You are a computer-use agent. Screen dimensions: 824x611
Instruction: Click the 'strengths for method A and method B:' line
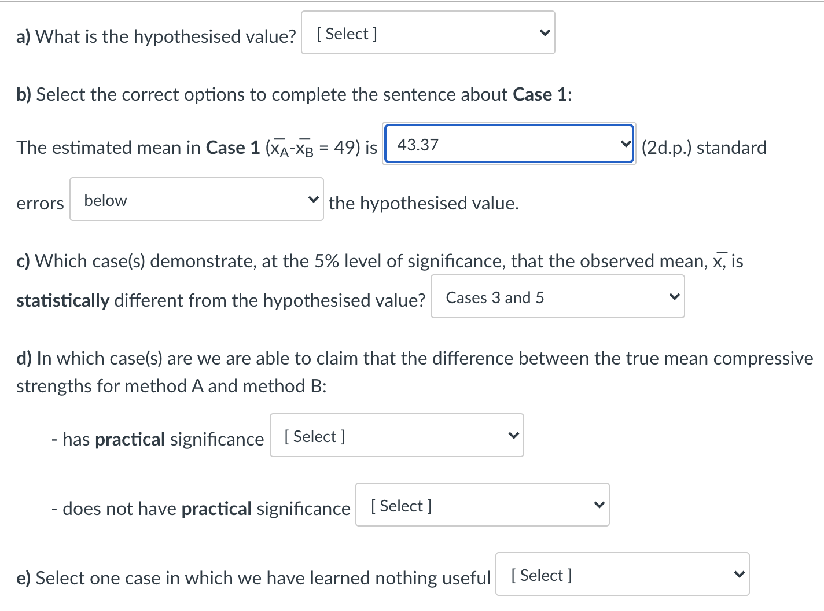point(171,386)
